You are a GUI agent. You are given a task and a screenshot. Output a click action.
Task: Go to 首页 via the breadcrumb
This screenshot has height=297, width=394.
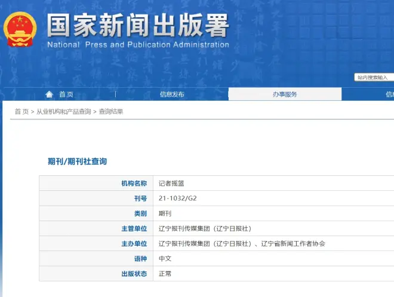21,112
